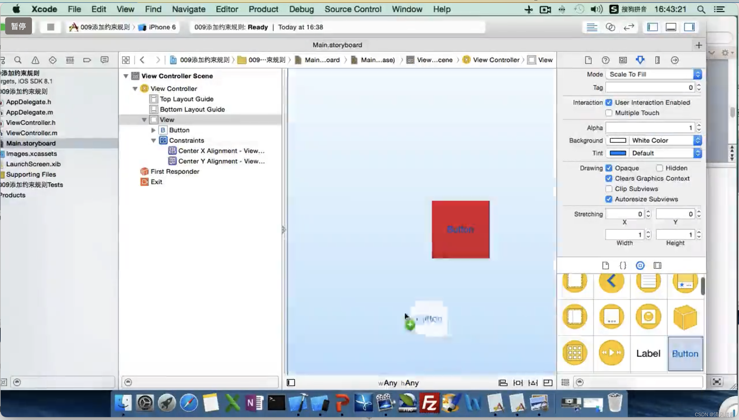
Task: Open the Connections inspector
Action: [674, 60]
